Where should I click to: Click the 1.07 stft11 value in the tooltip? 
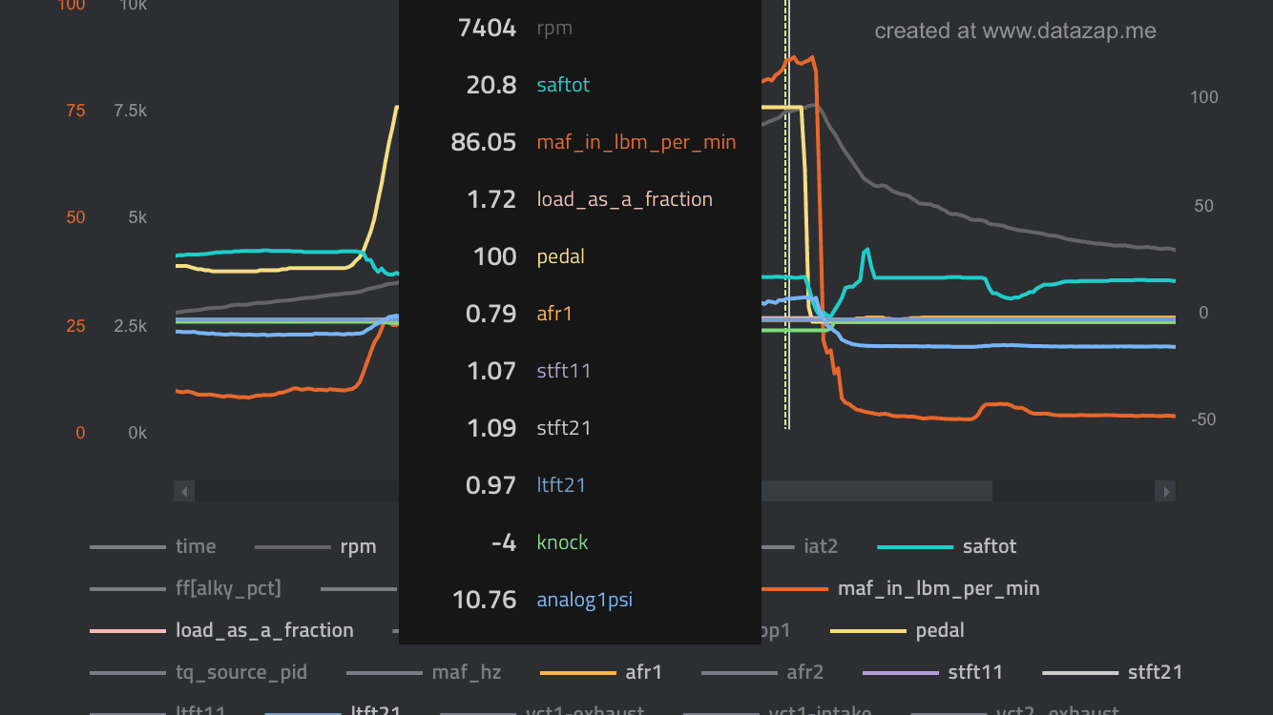click(491, 371)
